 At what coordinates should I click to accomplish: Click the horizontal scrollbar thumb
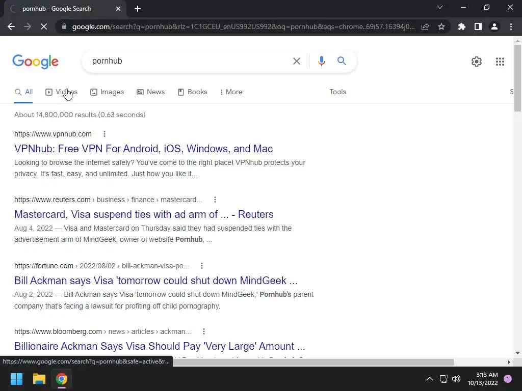pyautogui.click(x=313, y=362)
